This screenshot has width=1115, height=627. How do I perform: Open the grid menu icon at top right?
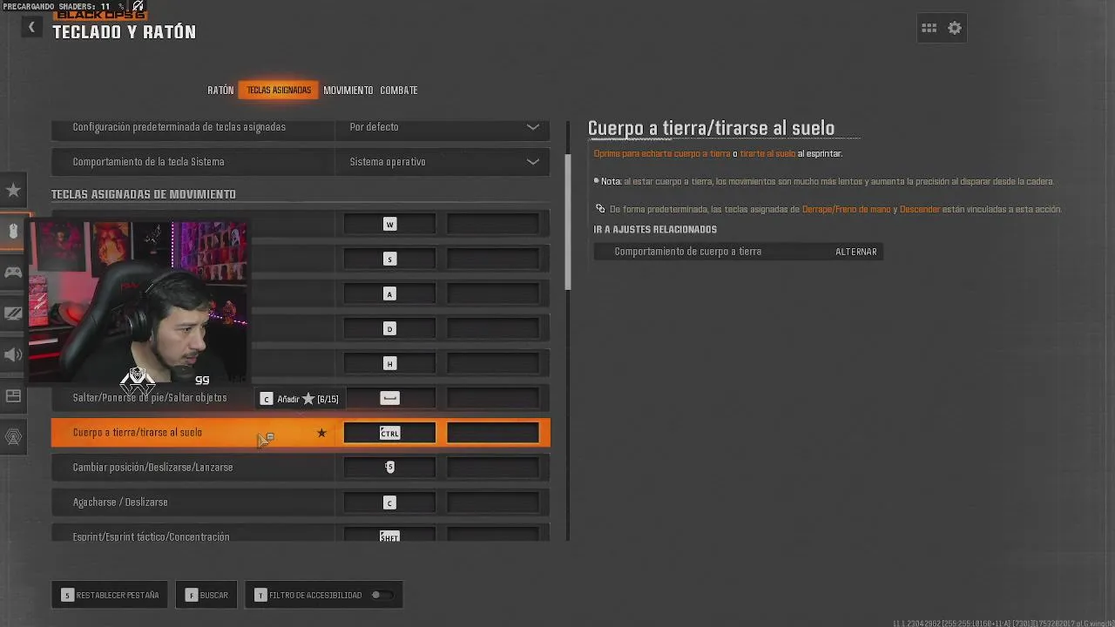pos(929,28)
